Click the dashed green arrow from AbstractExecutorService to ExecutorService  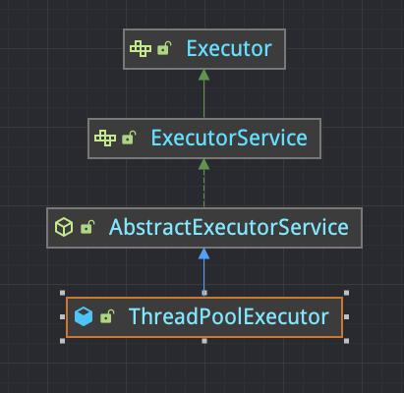pyautogui.click(x=203, y=183)
